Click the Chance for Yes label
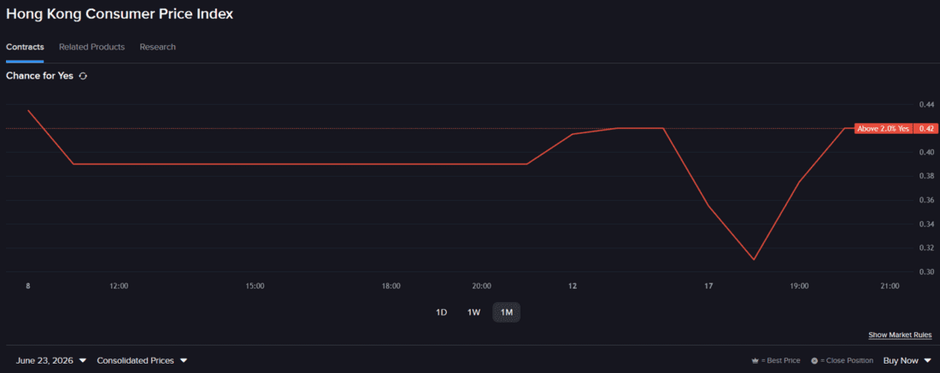940x373 pixels. [39, 76]
